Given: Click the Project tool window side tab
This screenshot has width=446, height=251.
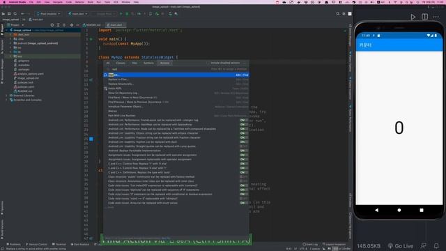Looking at the screenshot, I should coord(2,29).
